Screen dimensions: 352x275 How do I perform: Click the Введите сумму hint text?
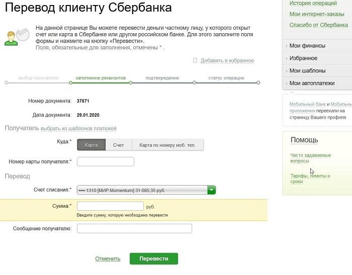click(x=122, y=215)
